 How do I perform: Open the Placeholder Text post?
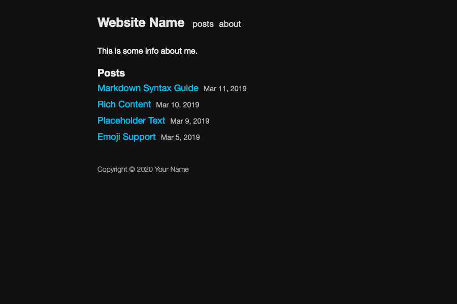pyautogui.click(x=132, y=121)
